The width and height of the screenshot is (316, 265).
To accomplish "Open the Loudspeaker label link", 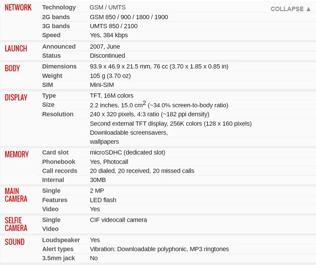I will (x=61, y=240).
